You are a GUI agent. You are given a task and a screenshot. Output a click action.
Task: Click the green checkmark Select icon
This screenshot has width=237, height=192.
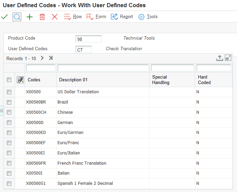pyautogui.click(x=5, y=17)
